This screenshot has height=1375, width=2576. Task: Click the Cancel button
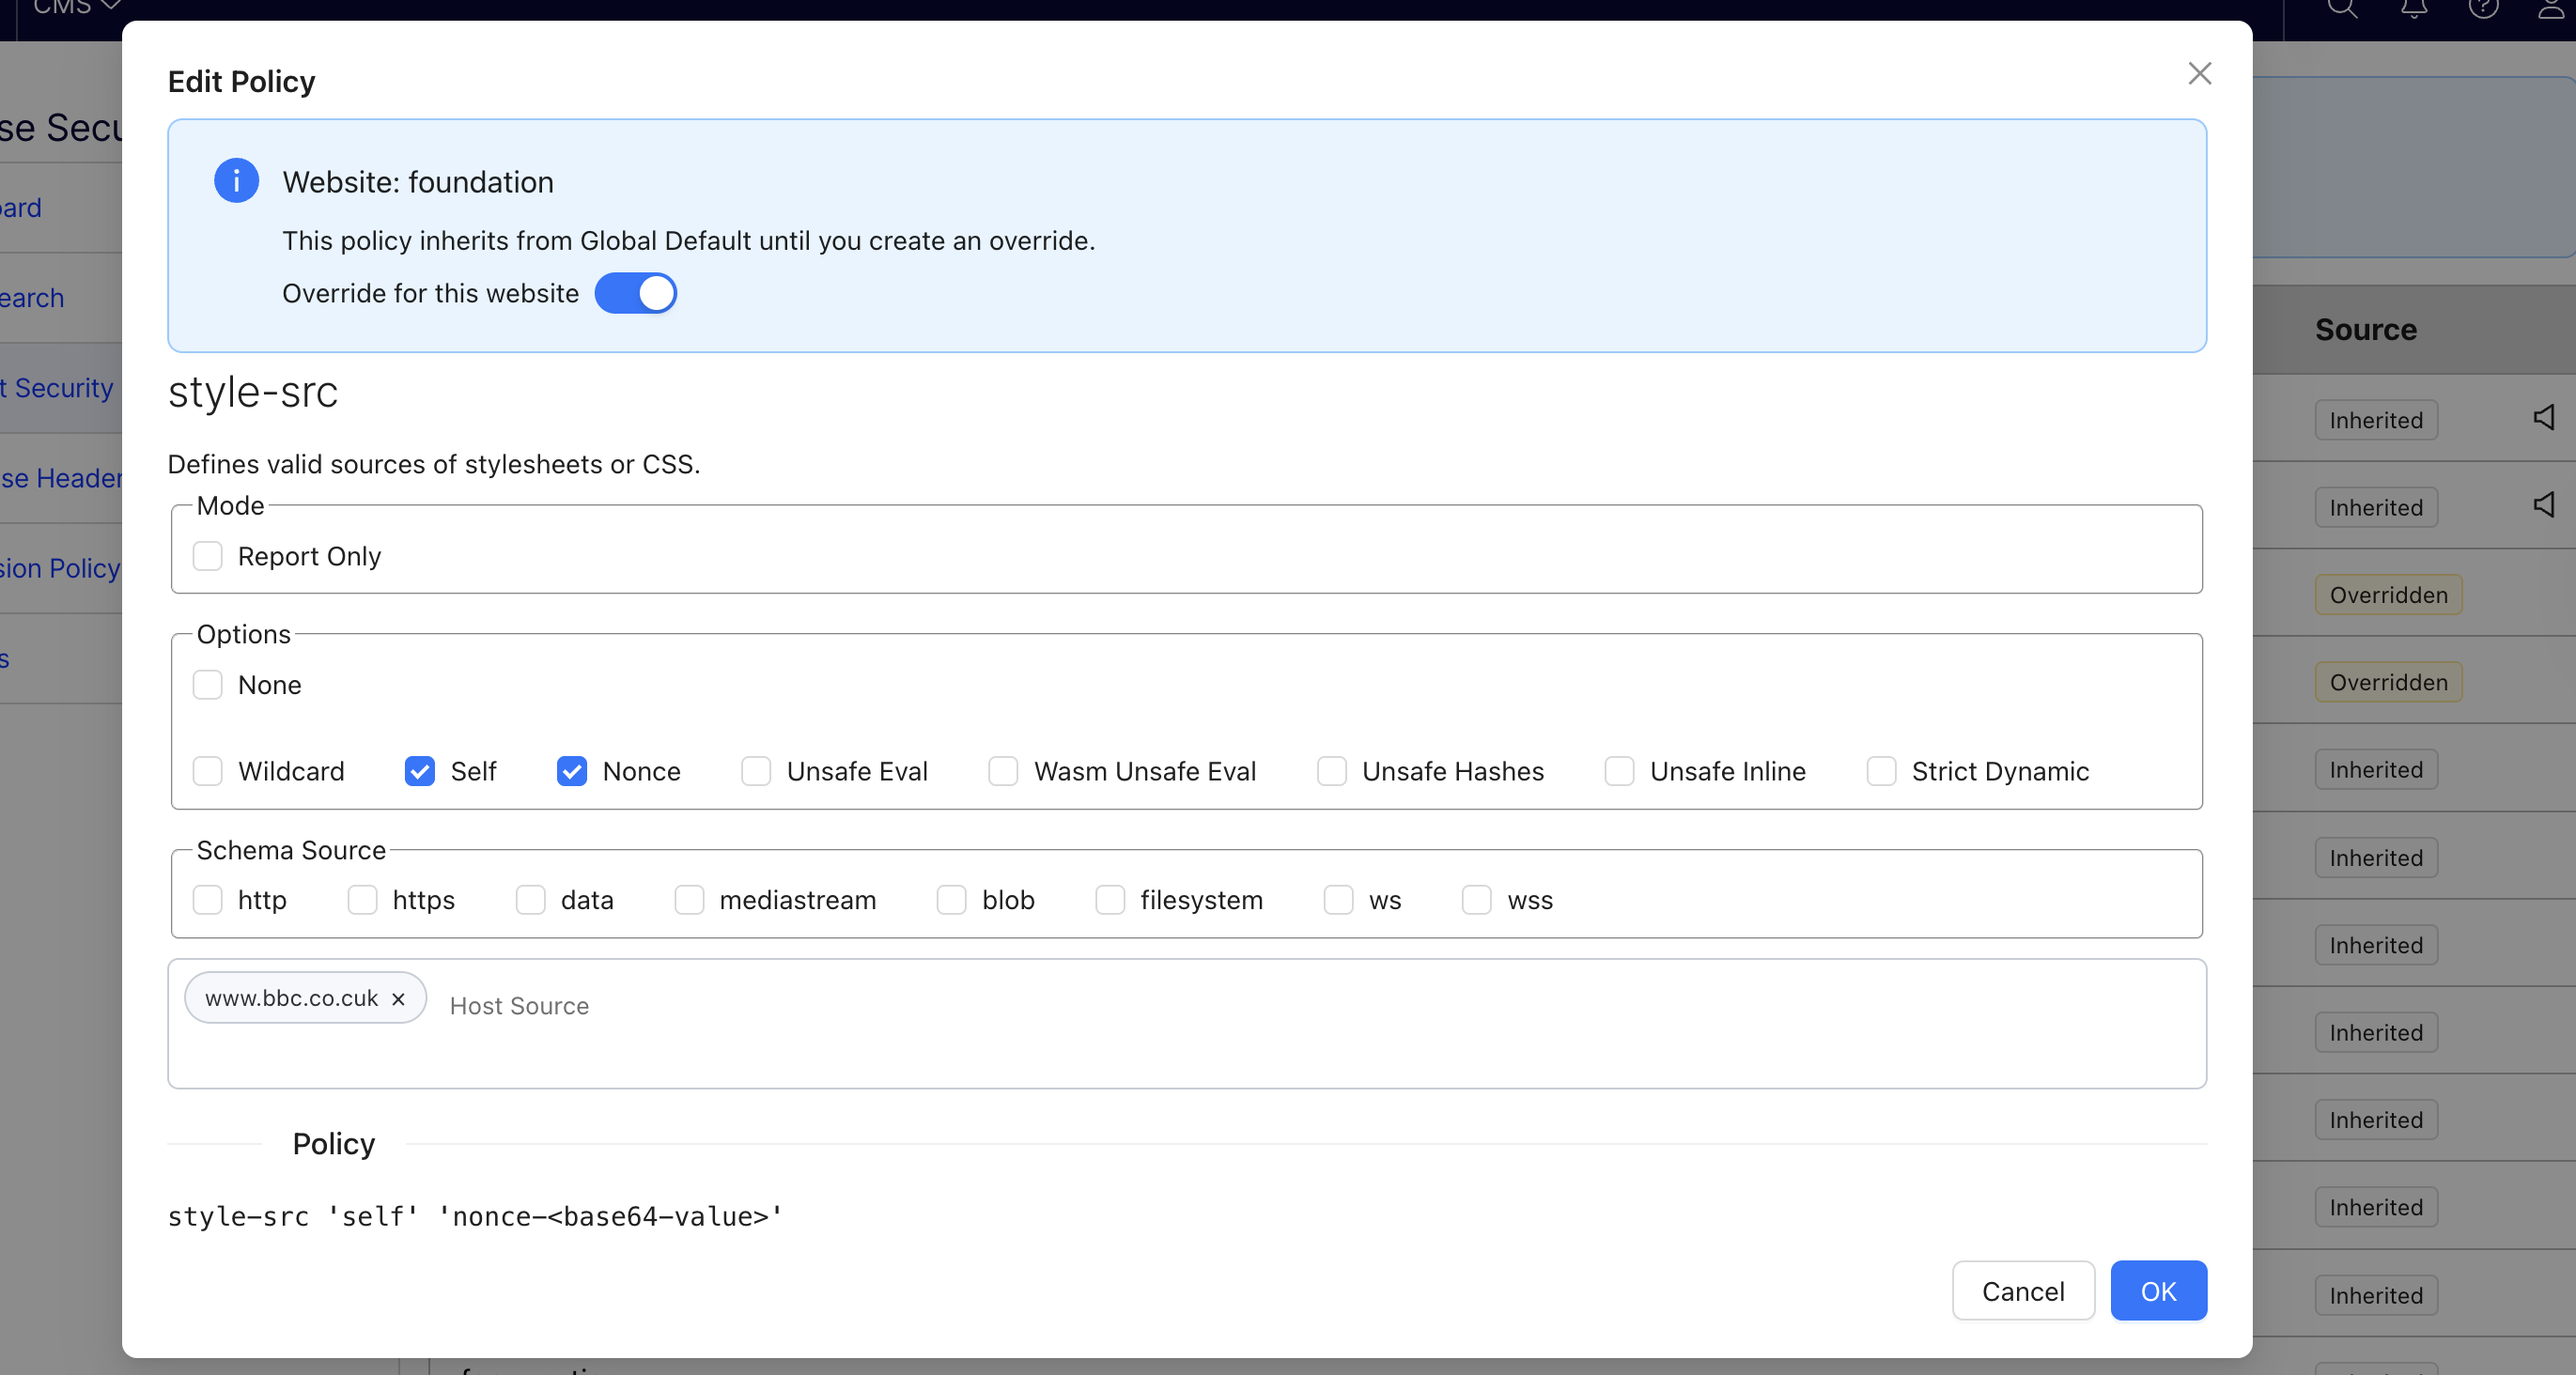[x=2022, y=1290]
